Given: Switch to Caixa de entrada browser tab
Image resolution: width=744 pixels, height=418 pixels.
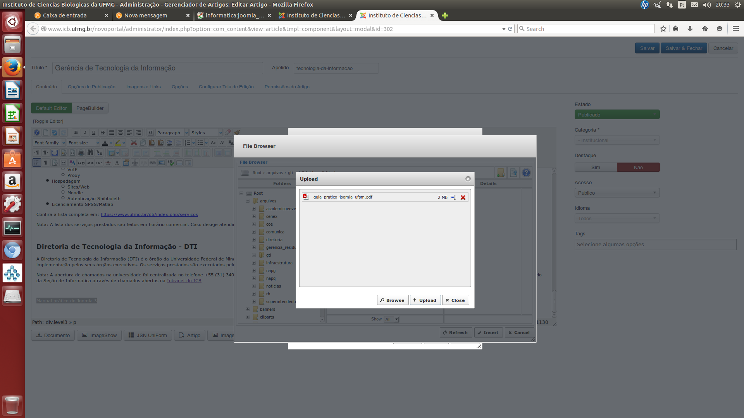Looking at the screenshot, I should pos(65,15).
